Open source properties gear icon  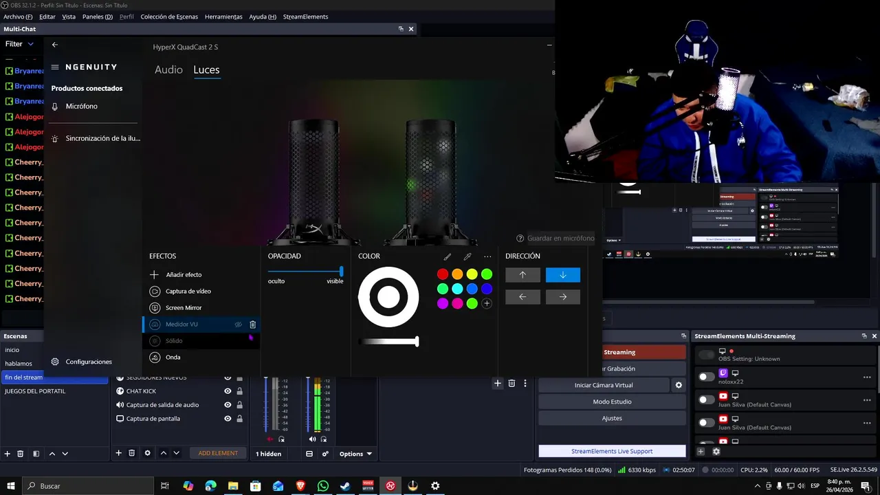(147, 454)
